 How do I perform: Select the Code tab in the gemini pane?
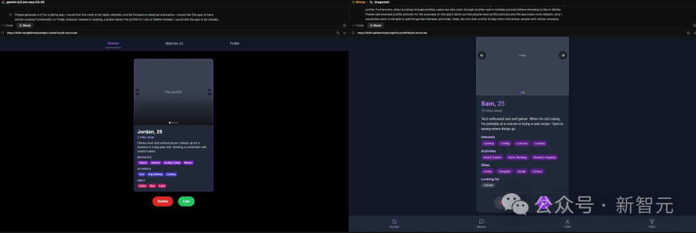pyautogui.click(x=7, y=25)
